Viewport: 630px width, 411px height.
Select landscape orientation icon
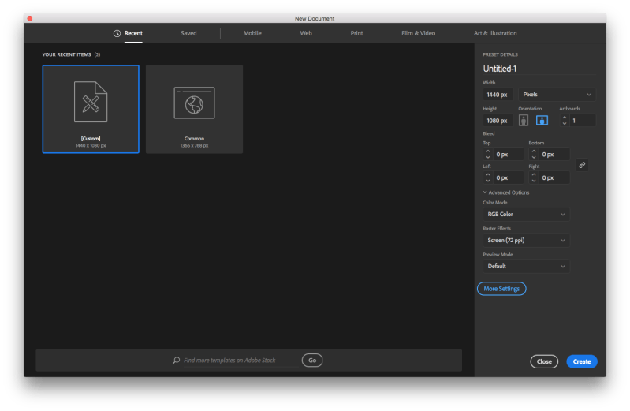point(542,120)
